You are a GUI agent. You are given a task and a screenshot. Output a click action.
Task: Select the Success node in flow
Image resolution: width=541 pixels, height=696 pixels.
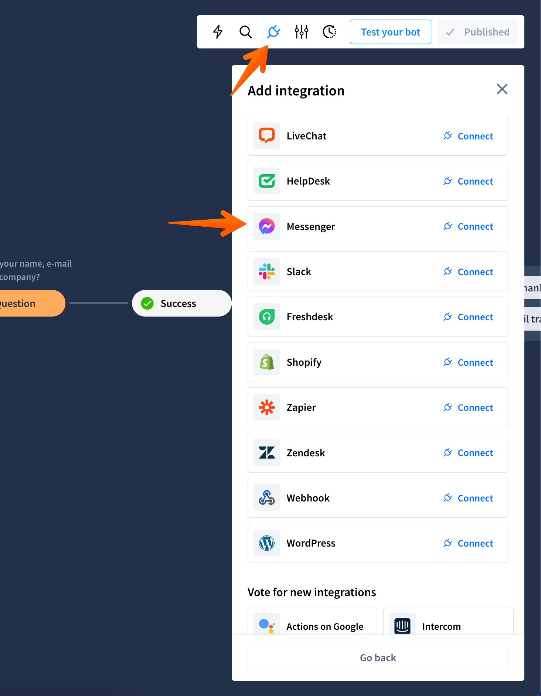(182, 303)
